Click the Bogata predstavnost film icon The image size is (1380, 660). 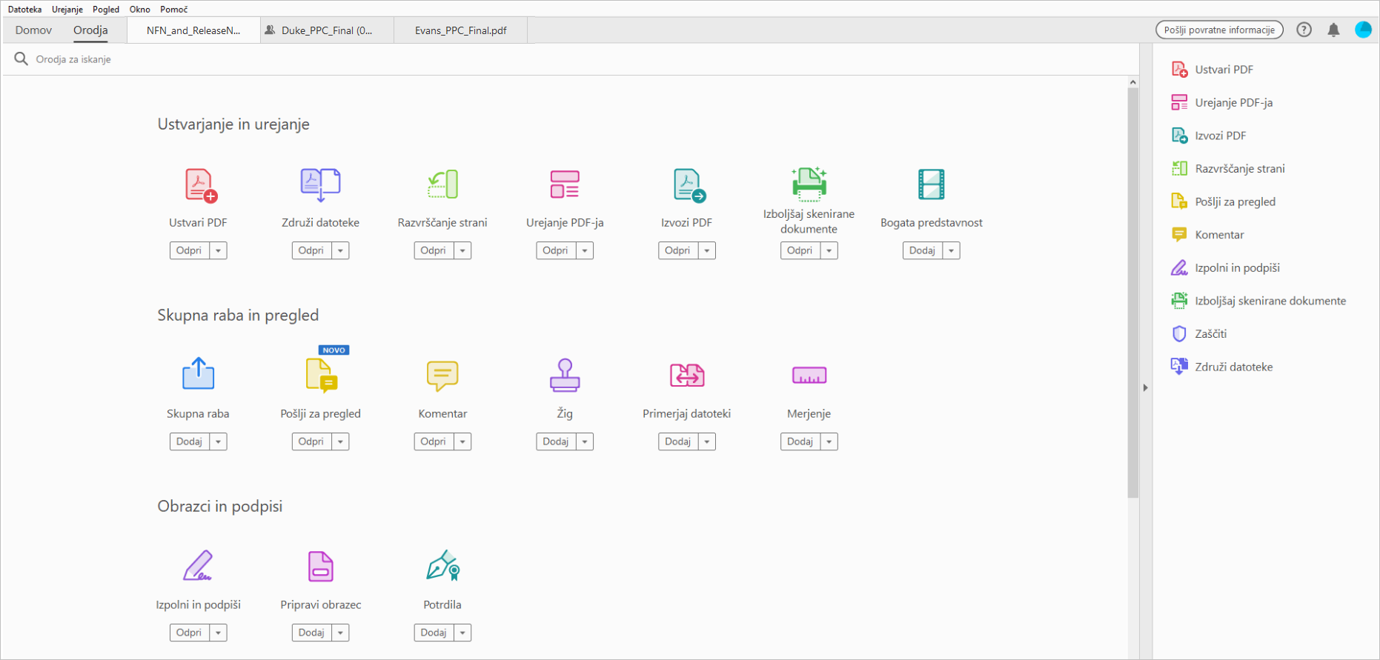932,184
